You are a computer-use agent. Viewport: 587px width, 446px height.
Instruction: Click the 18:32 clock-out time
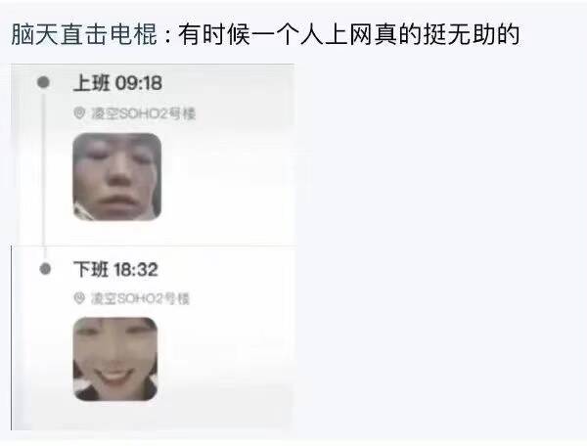coord(136,270)
